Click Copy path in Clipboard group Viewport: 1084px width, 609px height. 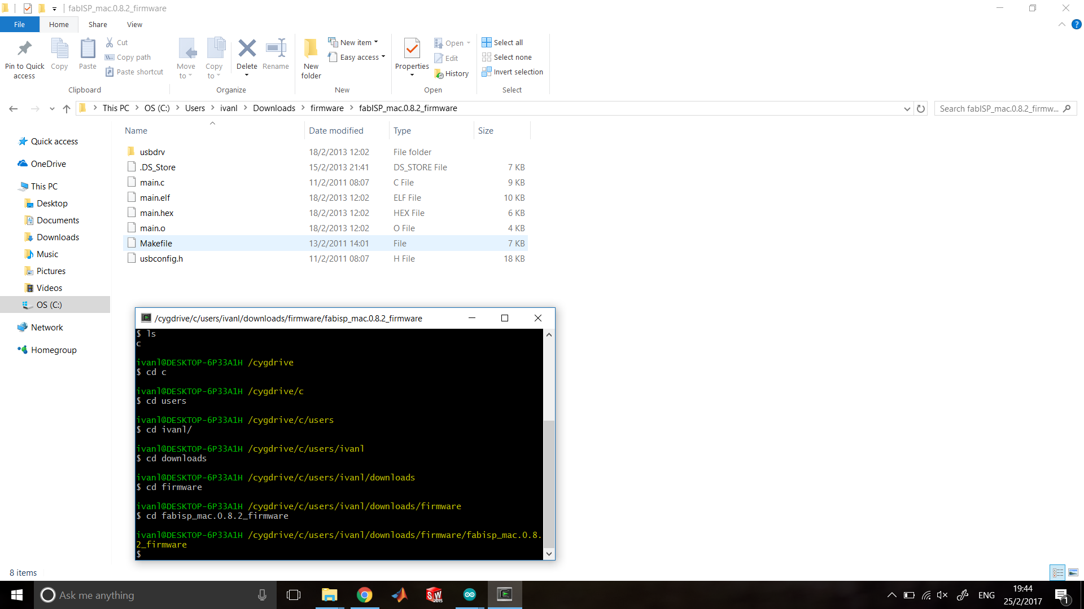click(x=128, y=57)
